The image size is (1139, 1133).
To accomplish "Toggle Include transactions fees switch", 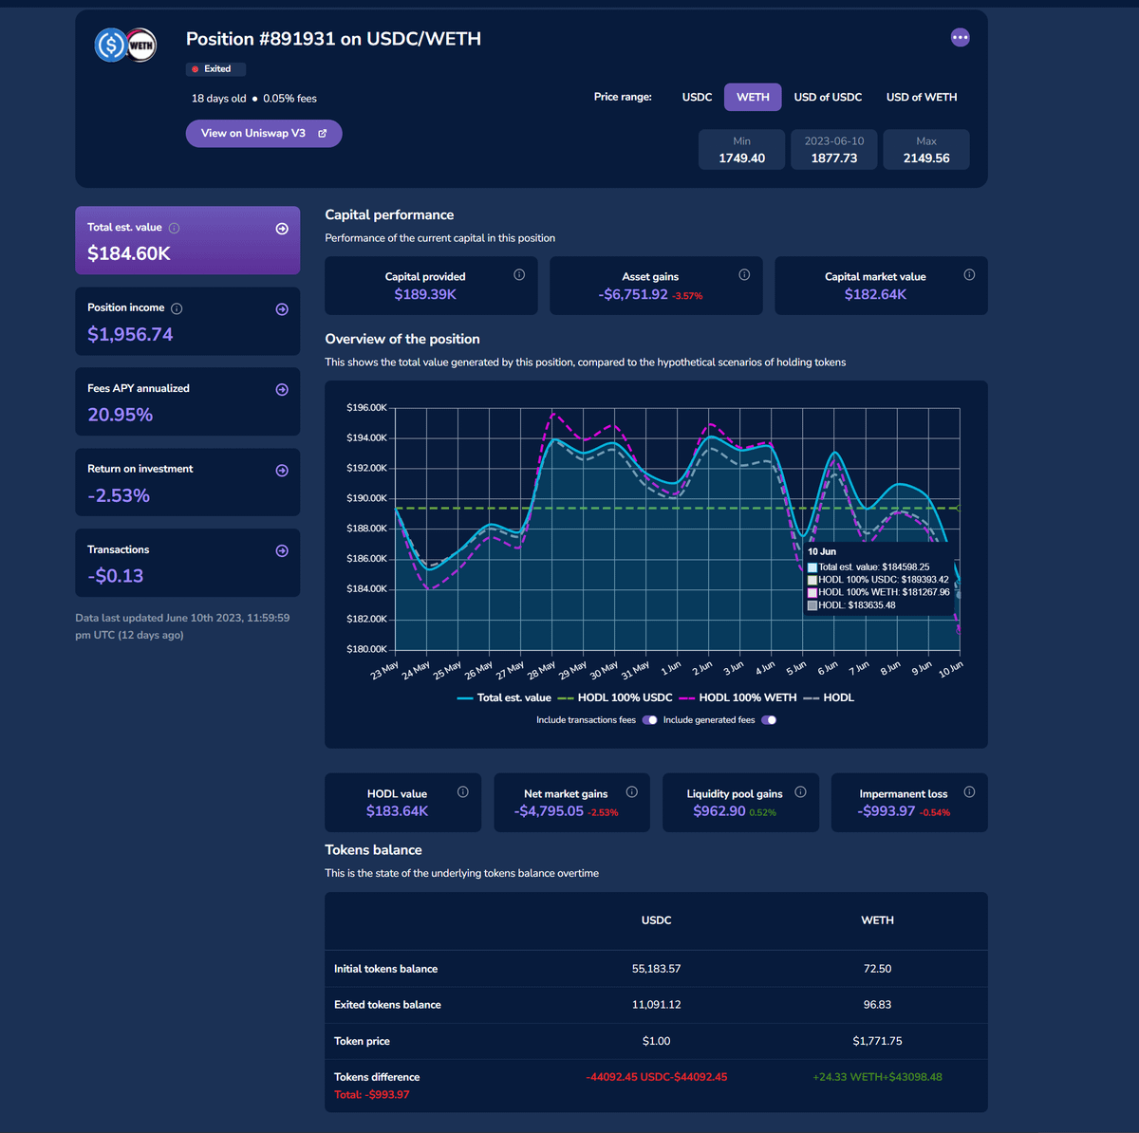I will pyautogui.click(x=650, y=720).
